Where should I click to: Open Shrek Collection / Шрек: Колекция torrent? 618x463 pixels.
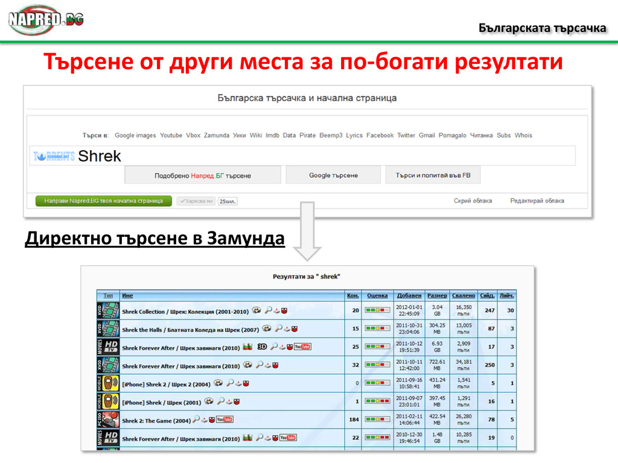pyautogui.click(x=185, y=312)
